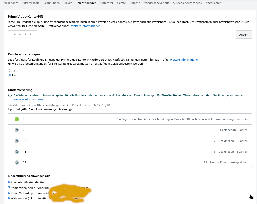
Task: Toggle first Prime Video-App für Android checkbox
Action: coord(9,188)
